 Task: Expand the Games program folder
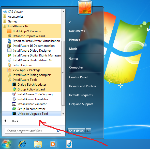[31, 21]
